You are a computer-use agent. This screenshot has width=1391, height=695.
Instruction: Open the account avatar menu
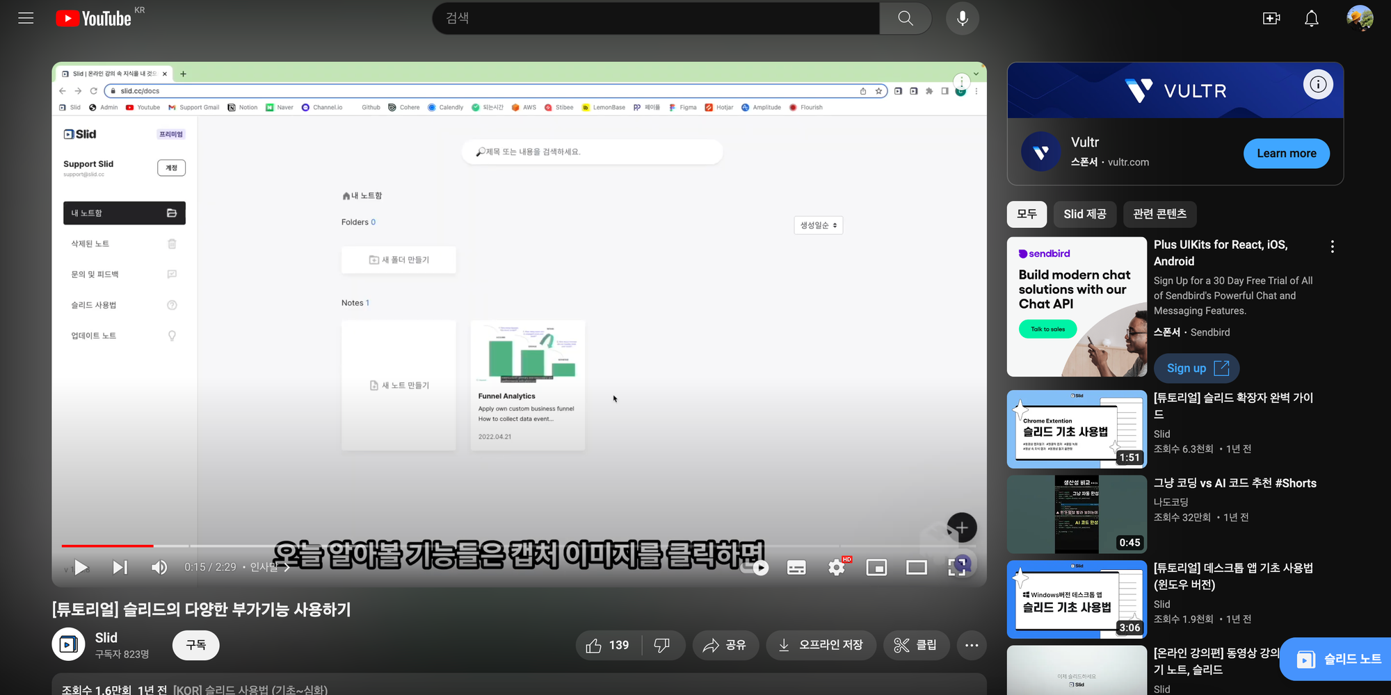(1359, 18)
